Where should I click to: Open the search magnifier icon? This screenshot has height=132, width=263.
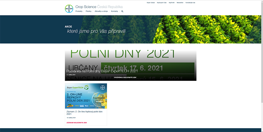[122, 11]
